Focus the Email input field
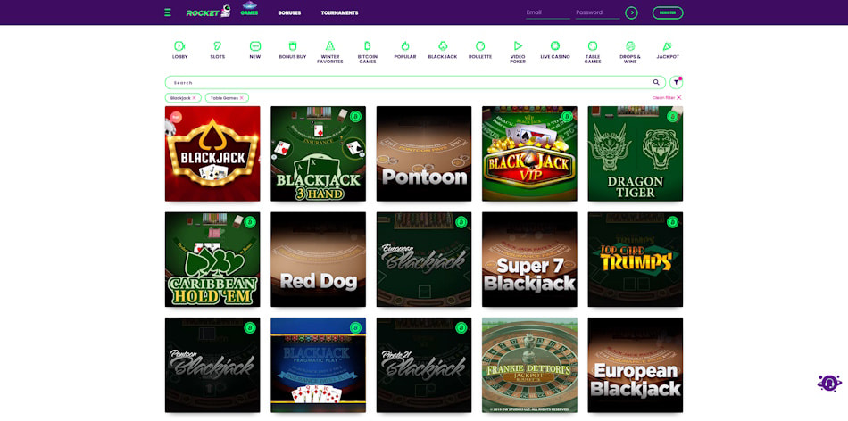The image size is (848, 421). [548, 13]
